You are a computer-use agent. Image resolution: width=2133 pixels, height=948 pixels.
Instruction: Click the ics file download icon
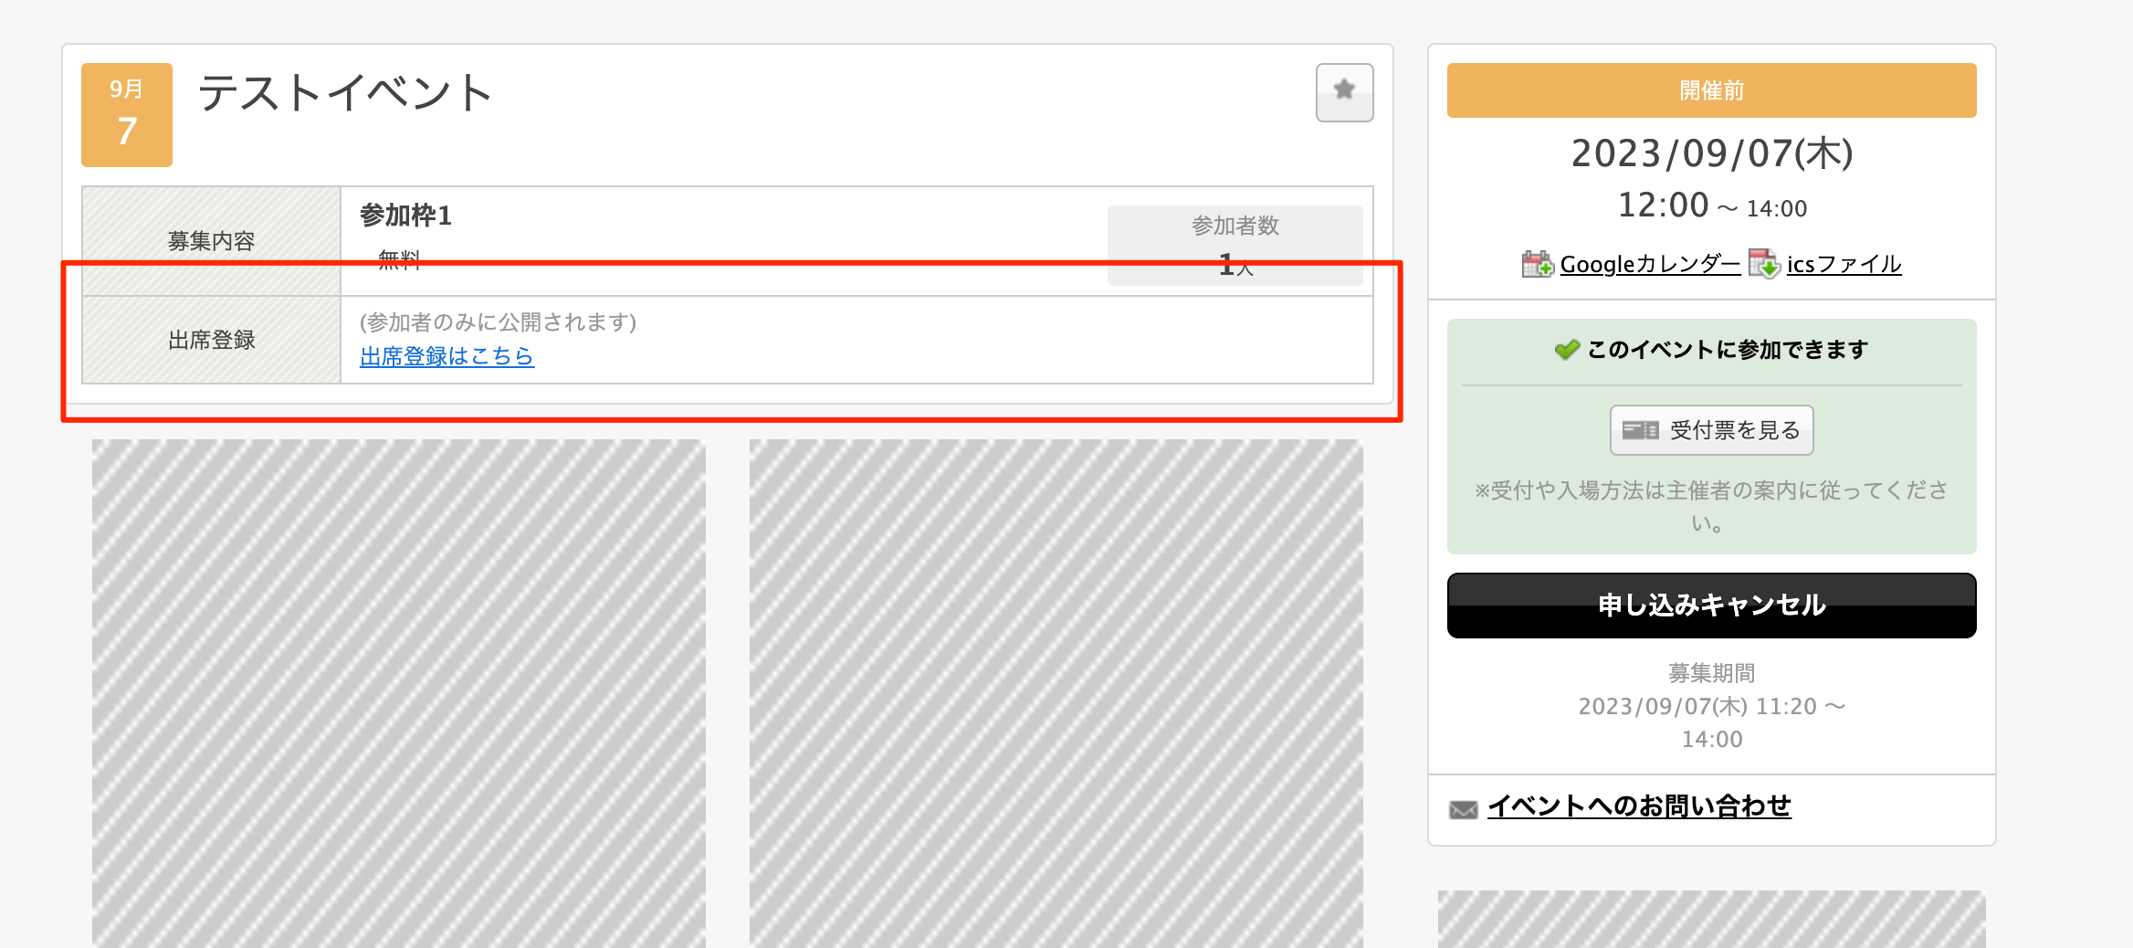pyautogui.click(x=1762, y=263)
